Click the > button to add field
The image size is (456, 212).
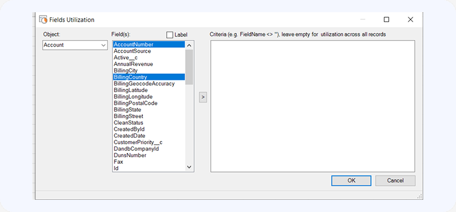point(203,97)
